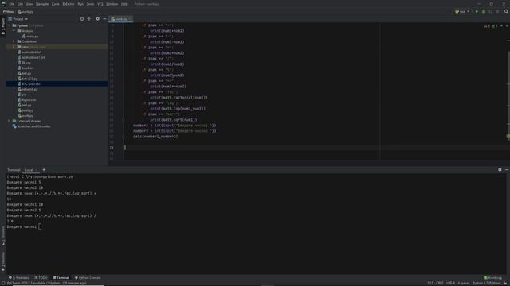Select main.py in the Android folder
510x286 pixels.
tap(30, 37)
